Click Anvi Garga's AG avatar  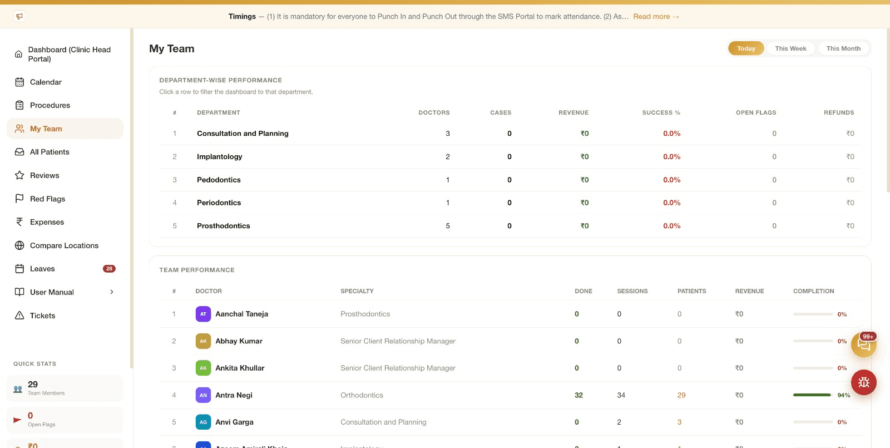(203, 422)
